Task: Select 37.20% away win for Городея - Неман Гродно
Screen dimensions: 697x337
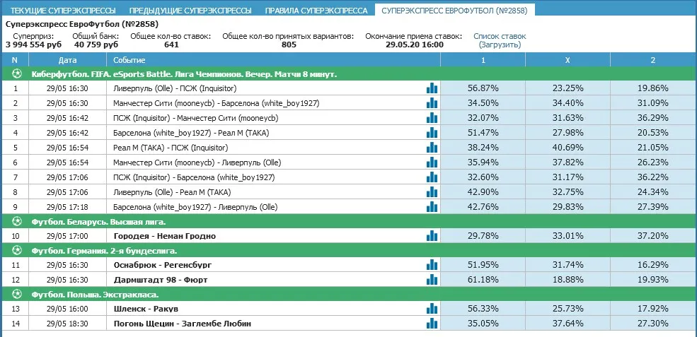Action: (653, 236)
